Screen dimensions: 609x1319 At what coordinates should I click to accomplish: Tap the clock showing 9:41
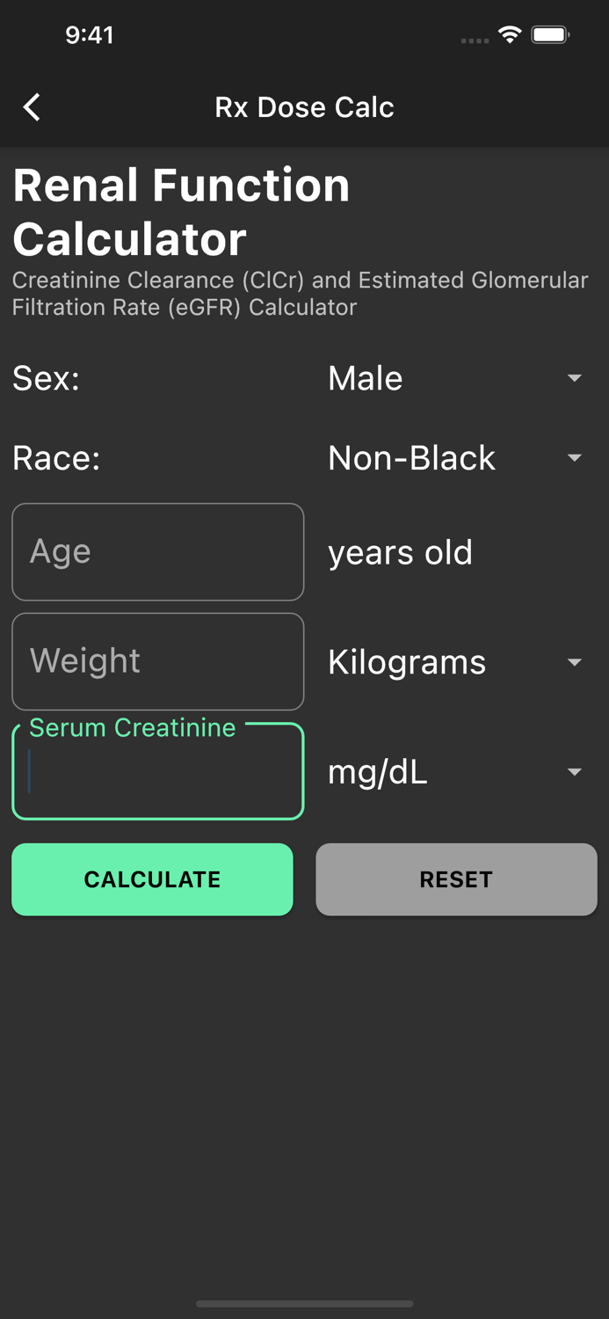91,35
